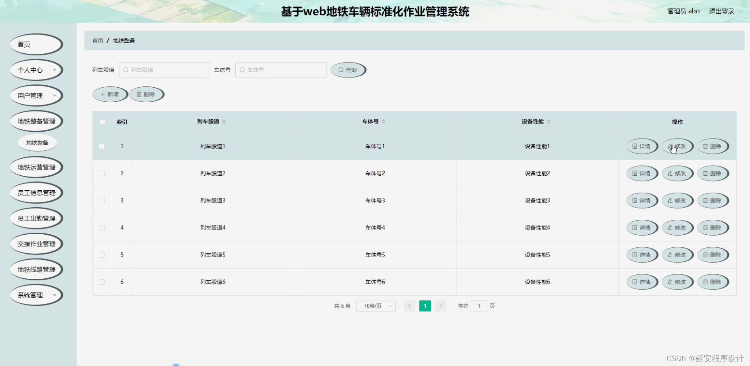Image resolution: width=750 pixels, height=366 pixels.
Task: Check the checkbox for row 1
Action: point(102,146)
